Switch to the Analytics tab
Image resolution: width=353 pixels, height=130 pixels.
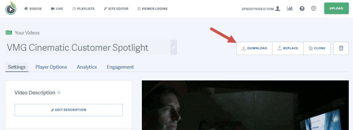pyautogui.click(x=87, y=67)
